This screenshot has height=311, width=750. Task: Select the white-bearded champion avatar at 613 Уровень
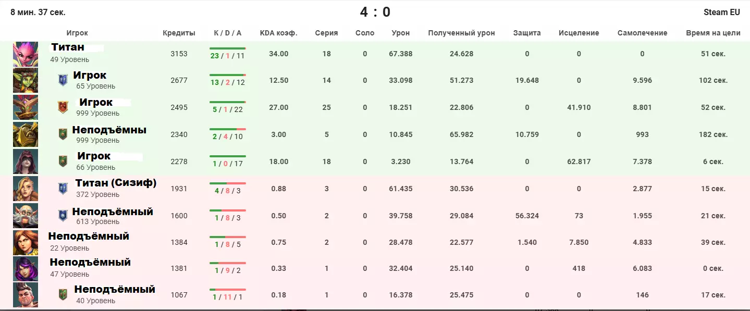26,216
